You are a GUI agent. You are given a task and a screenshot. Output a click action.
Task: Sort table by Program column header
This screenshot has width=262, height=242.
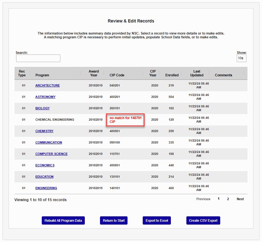[42, 75]
